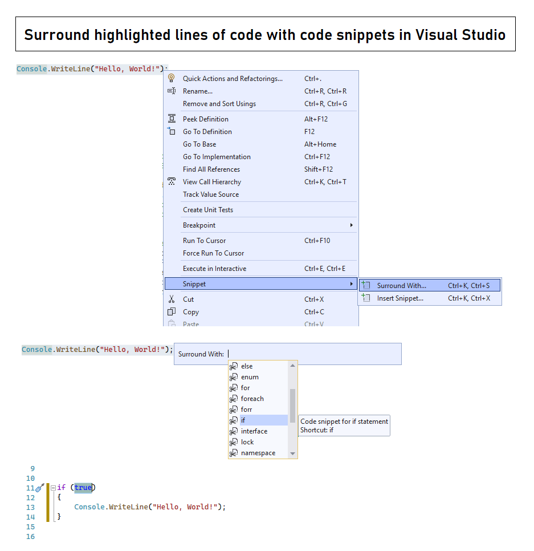Click line number 13 in the editor
Image resolution: width=534 pixels, height=551 pixels.
click(x=31, y=507)
